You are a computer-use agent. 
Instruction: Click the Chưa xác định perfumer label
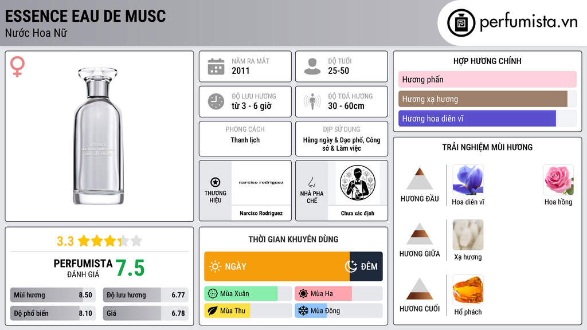(358, 213)
